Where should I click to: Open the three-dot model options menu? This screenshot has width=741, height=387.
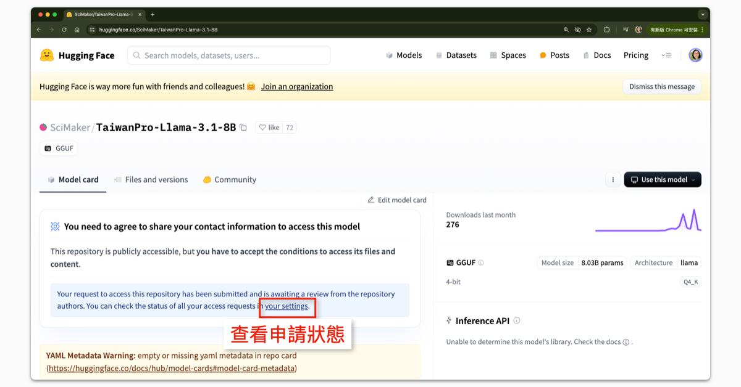tap(613, 180)
